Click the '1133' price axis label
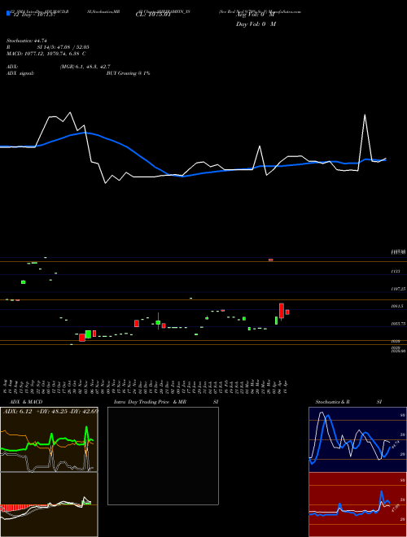The image size is (407, 537). coord(396,271)
